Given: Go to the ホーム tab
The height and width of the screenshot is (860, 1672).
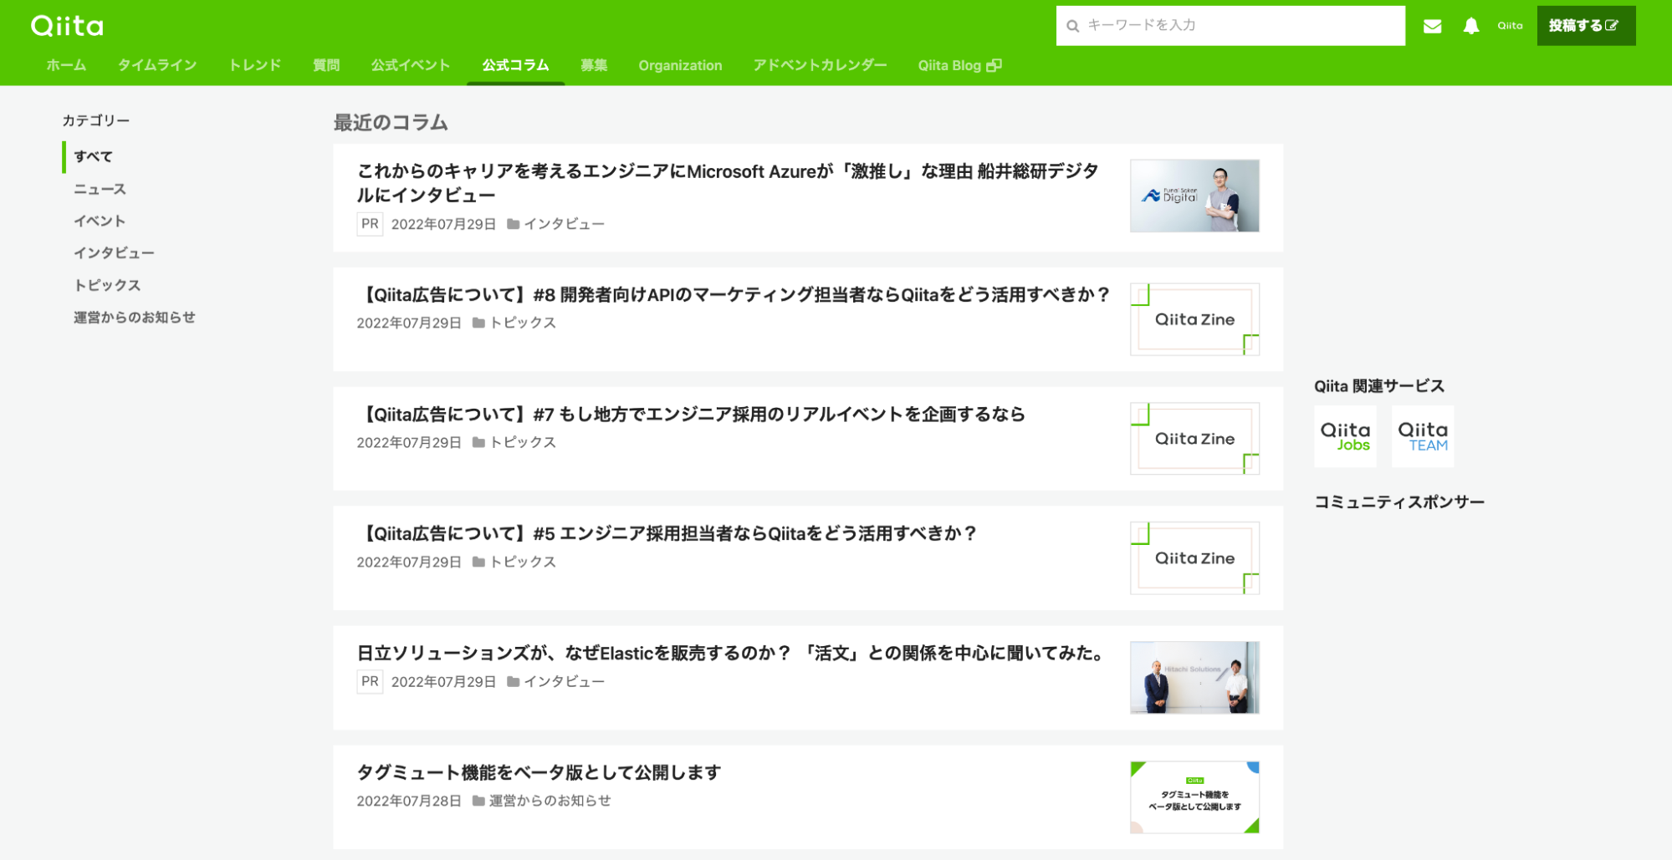Looking at the screenshot, I should [x=66, y=65].
